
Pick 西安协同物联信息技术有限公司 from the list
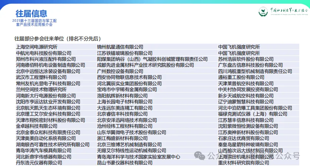tap(129, 77)
